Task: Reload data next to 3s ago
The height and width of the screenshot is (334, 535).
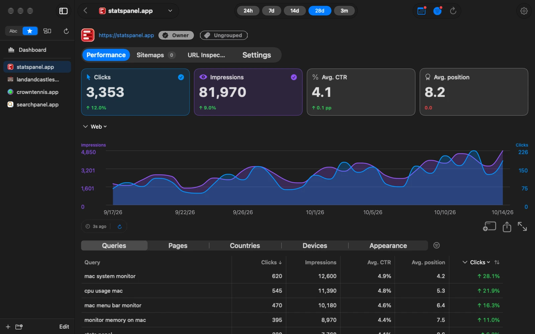Action: click(120, 226)
